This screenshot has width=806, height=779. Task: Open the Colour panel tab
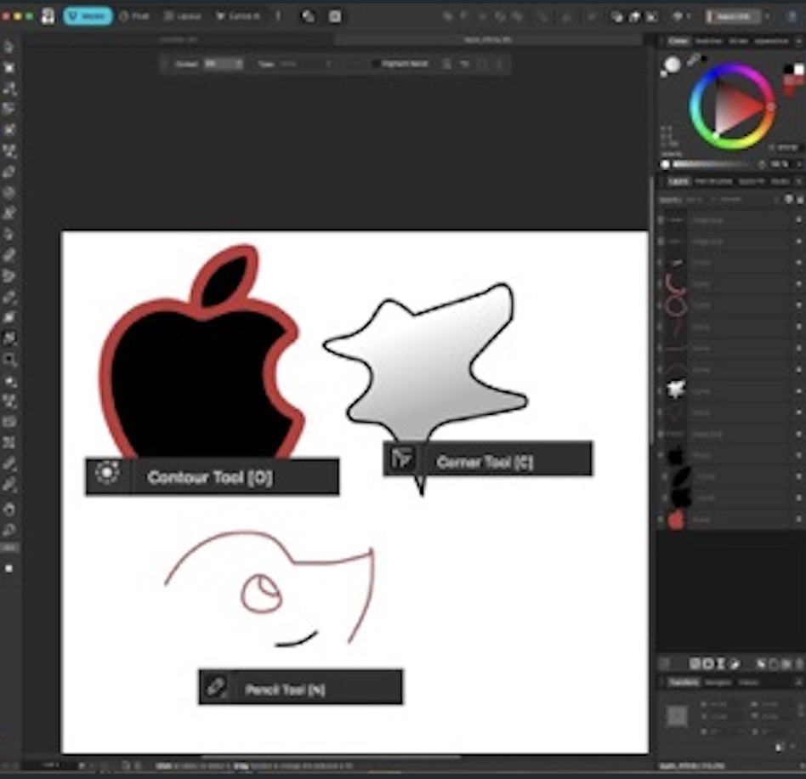678,41
